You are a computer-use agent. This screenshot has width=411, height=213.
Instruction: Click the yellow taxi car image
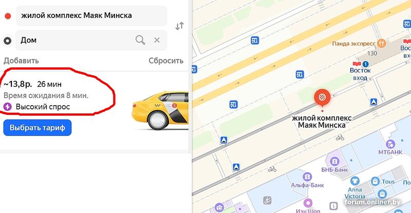pyautogui.click(x=160, y=110)
